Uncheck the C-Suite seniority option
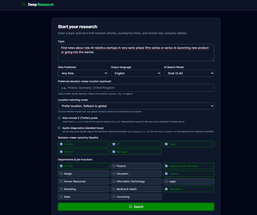 point(61,144)
